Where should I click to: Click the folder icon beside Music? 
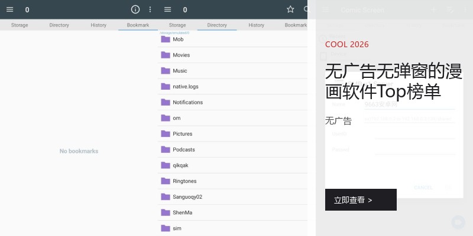click(x=166, y=70)
